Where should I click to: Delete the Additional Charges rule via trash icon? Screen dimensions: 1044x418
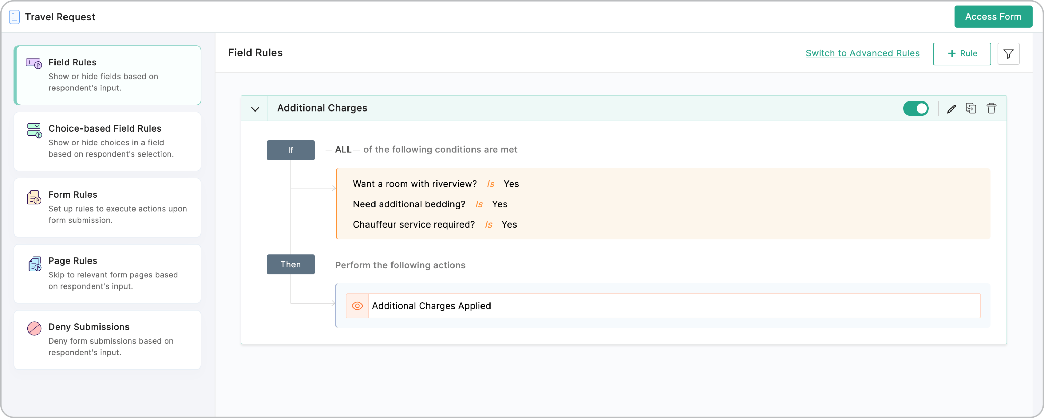click(991, 108)
